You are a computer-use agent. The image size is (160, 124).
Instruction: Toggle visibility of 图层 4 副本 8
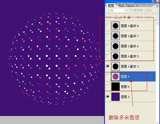click(108, 26)
